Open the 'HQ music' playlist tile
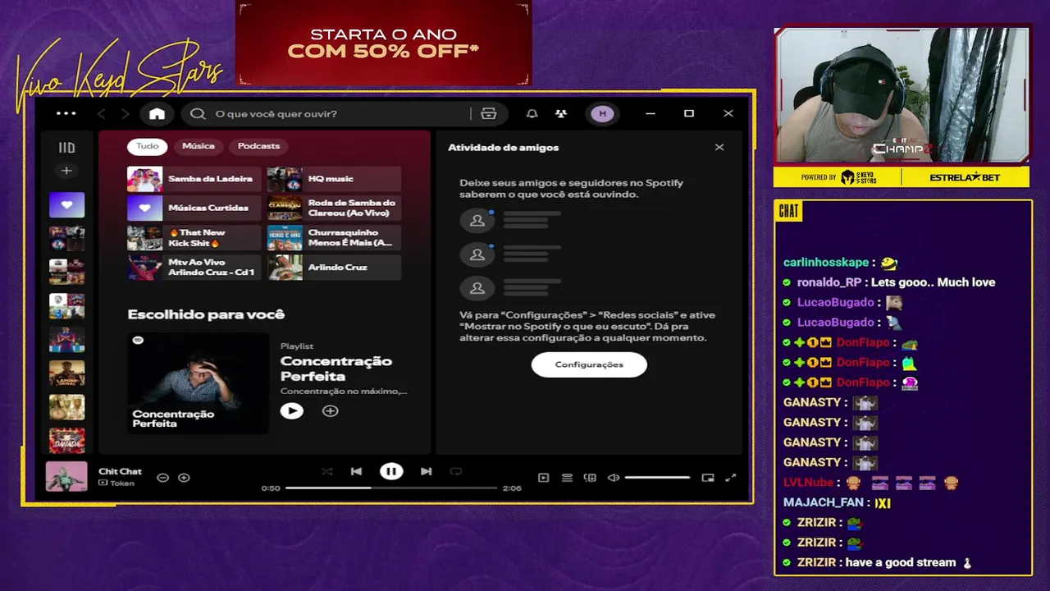Screen dimensions: 1050x591 (x=334, y=179)
